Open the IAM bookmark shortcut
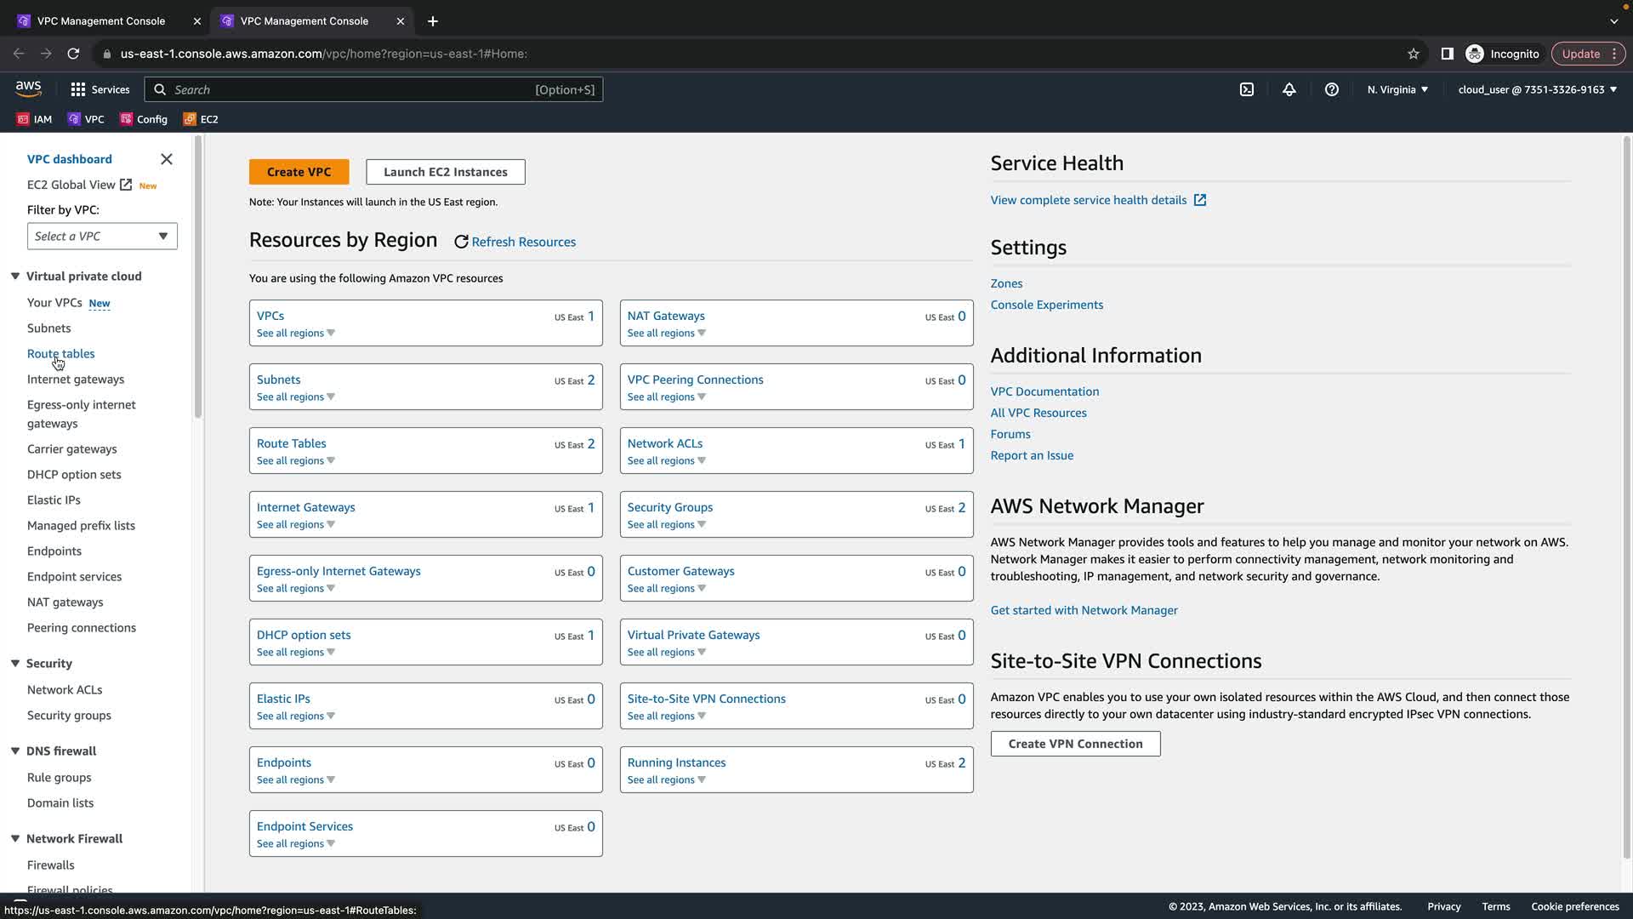 35,119
